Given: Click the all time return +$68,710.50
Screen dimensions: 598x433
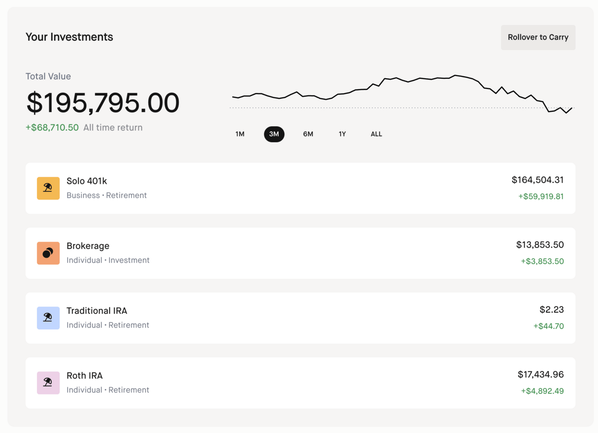Looking at the screenshot, I should point(52,127).
